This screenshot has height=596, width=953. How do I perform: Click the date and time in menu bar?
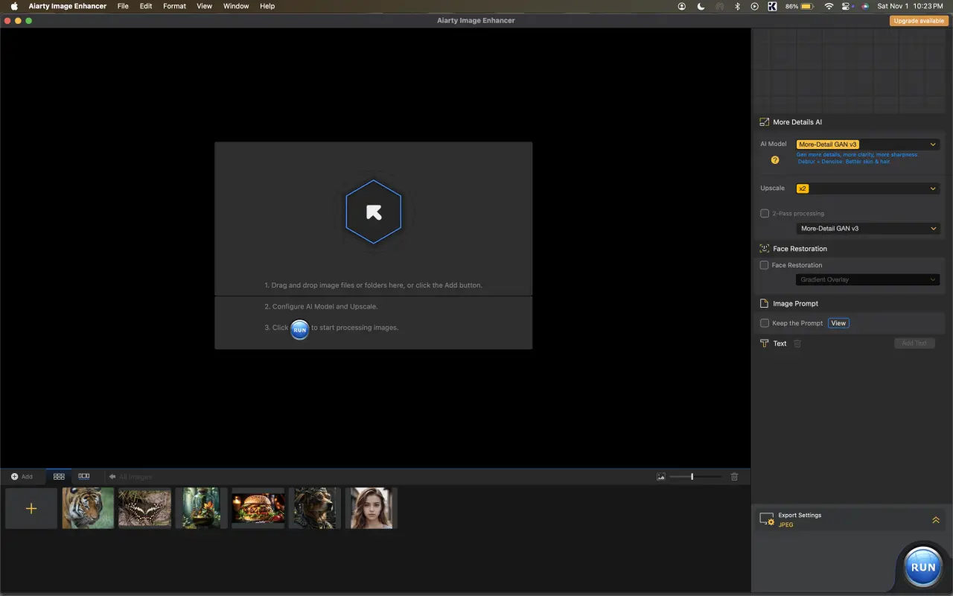(x=910, y=6)
